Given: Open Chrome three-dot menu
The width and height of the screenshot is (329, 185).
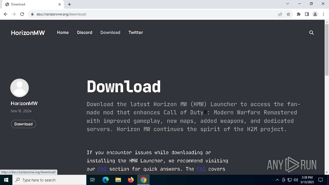Looking at the screenshot, I should tap(323, 14).
